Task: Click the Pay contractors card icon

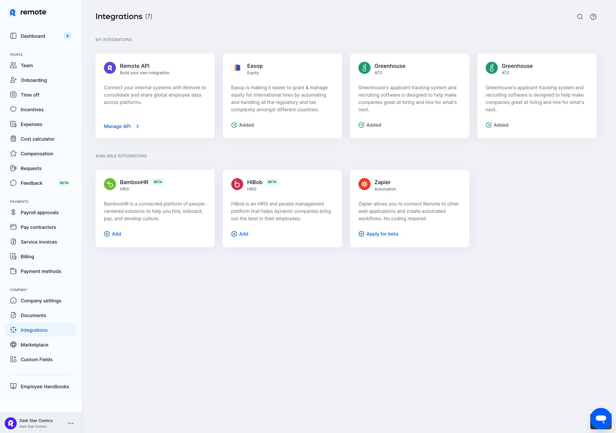Action: pos(13,227)
